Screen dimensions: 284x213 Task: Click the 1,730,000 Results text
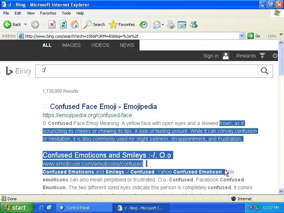click(60, 91)
